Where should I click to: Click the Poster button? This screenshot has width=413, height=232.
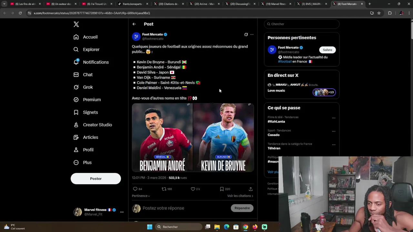pyautogui.click(x=96, y=179)
